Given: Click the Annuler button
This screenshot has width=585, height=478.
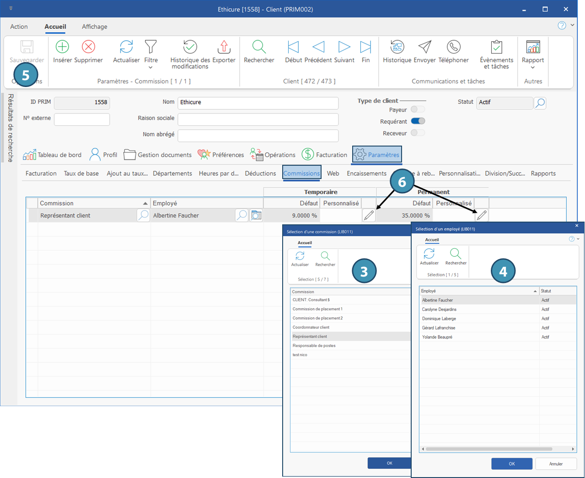Looking at the screenshot, I should [x=556, y=464].
